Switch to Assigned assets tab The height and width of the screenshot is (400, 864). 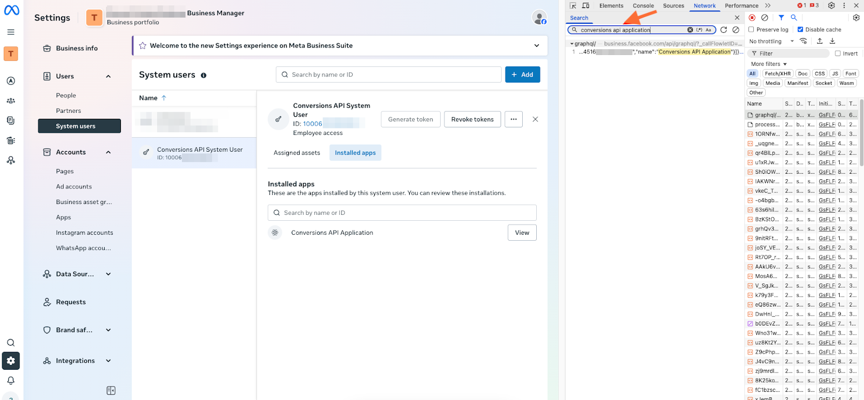coord(297,153)
